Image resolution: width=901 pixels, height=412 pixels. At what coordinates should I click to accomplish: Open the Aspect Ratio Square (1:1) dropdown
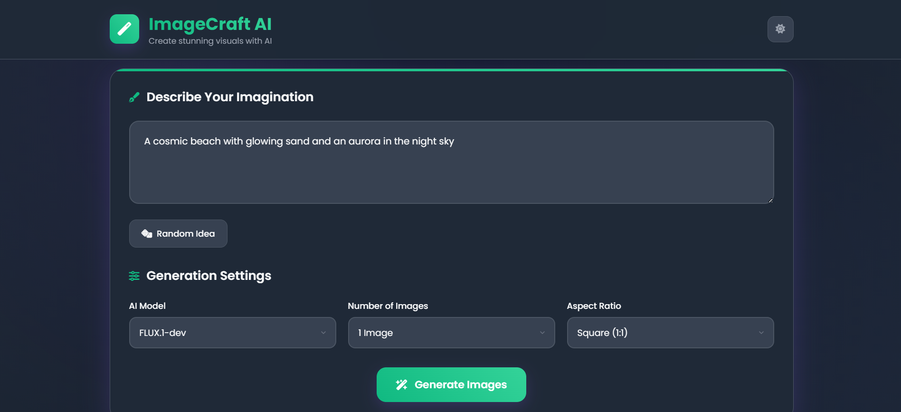[670, 333]
